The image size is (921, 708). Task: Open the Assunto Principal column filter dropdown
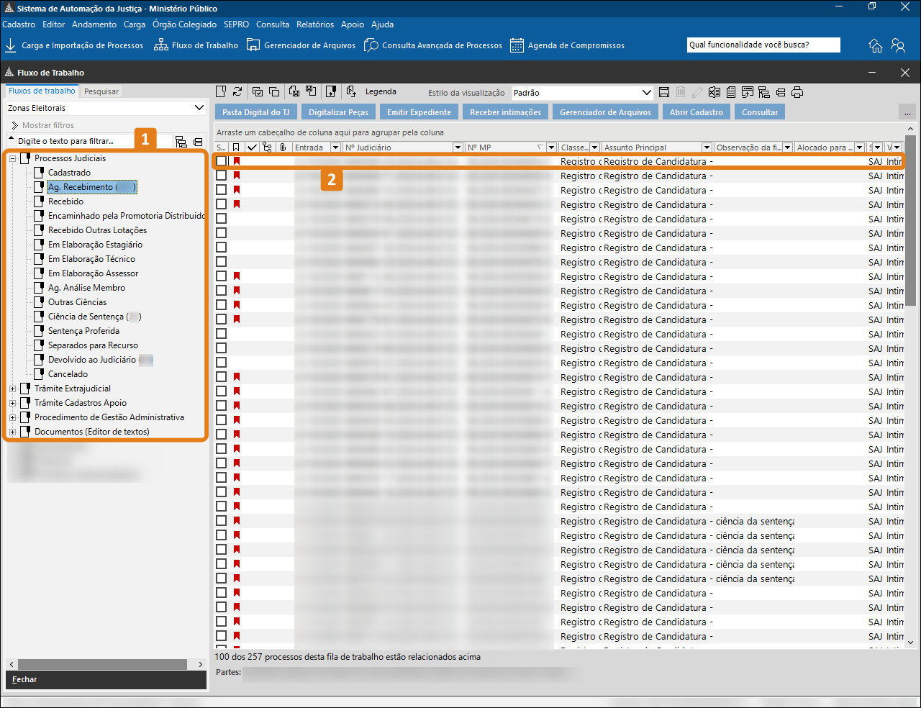[707, 147]
